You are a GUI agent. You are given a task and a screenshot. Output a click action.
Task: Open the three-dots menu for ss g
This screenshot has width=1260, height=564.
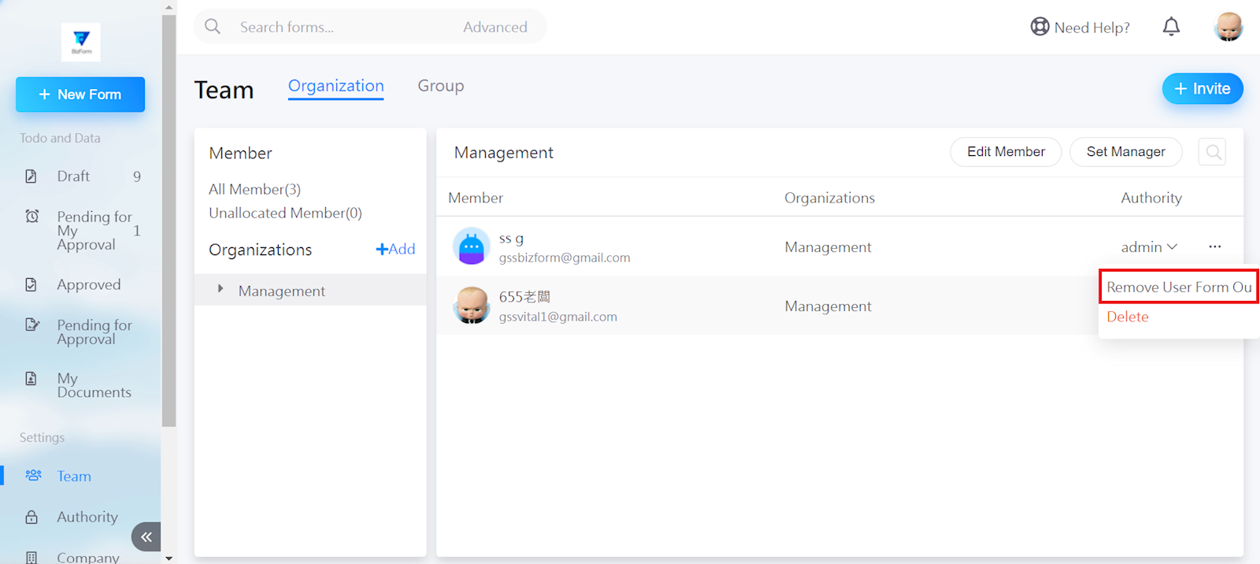(x=1214, y=247)
